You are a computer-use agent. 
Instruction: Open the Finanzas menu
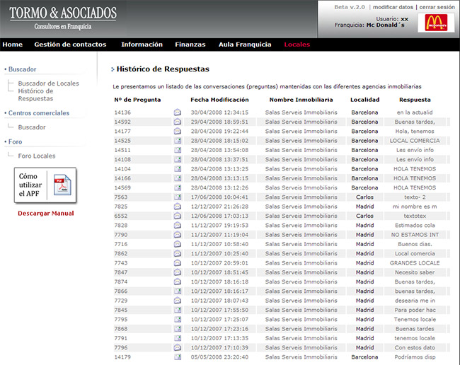point(190,45)
